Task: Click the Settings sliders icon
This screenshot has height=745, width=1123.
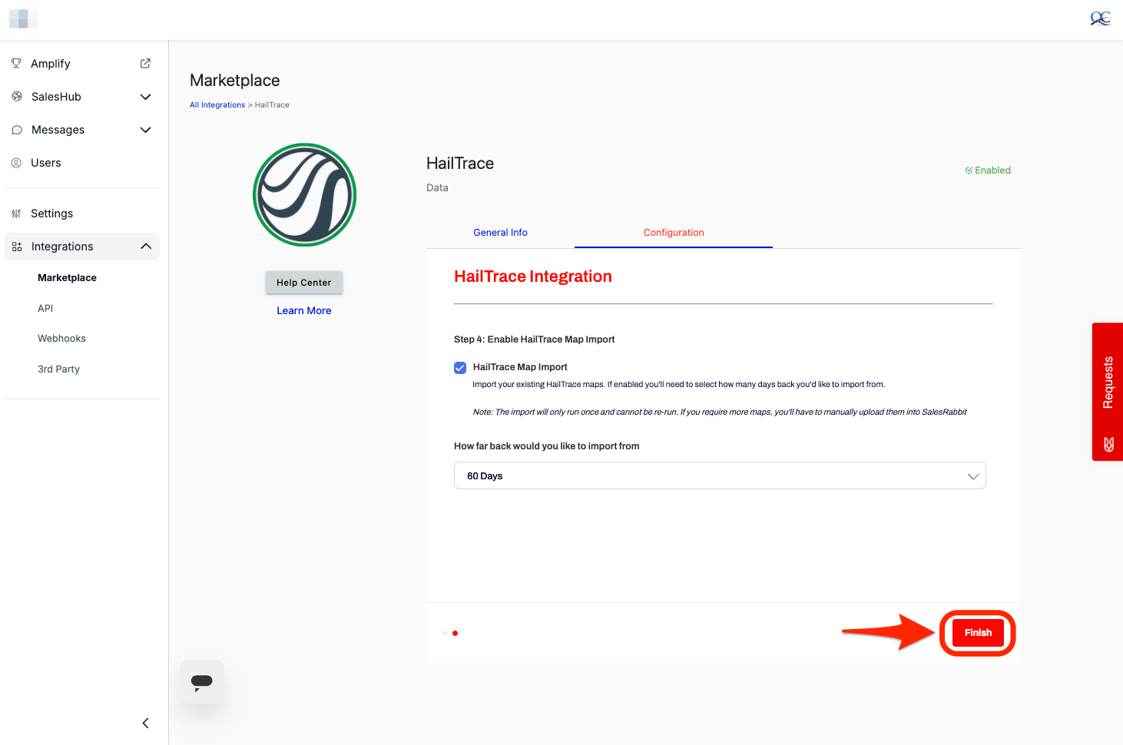Action: (x=16, y=214)
